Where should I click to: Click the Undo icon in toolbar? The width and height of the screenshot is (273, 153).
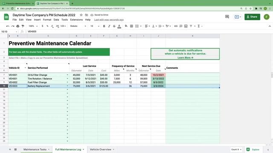pos(8,26)
